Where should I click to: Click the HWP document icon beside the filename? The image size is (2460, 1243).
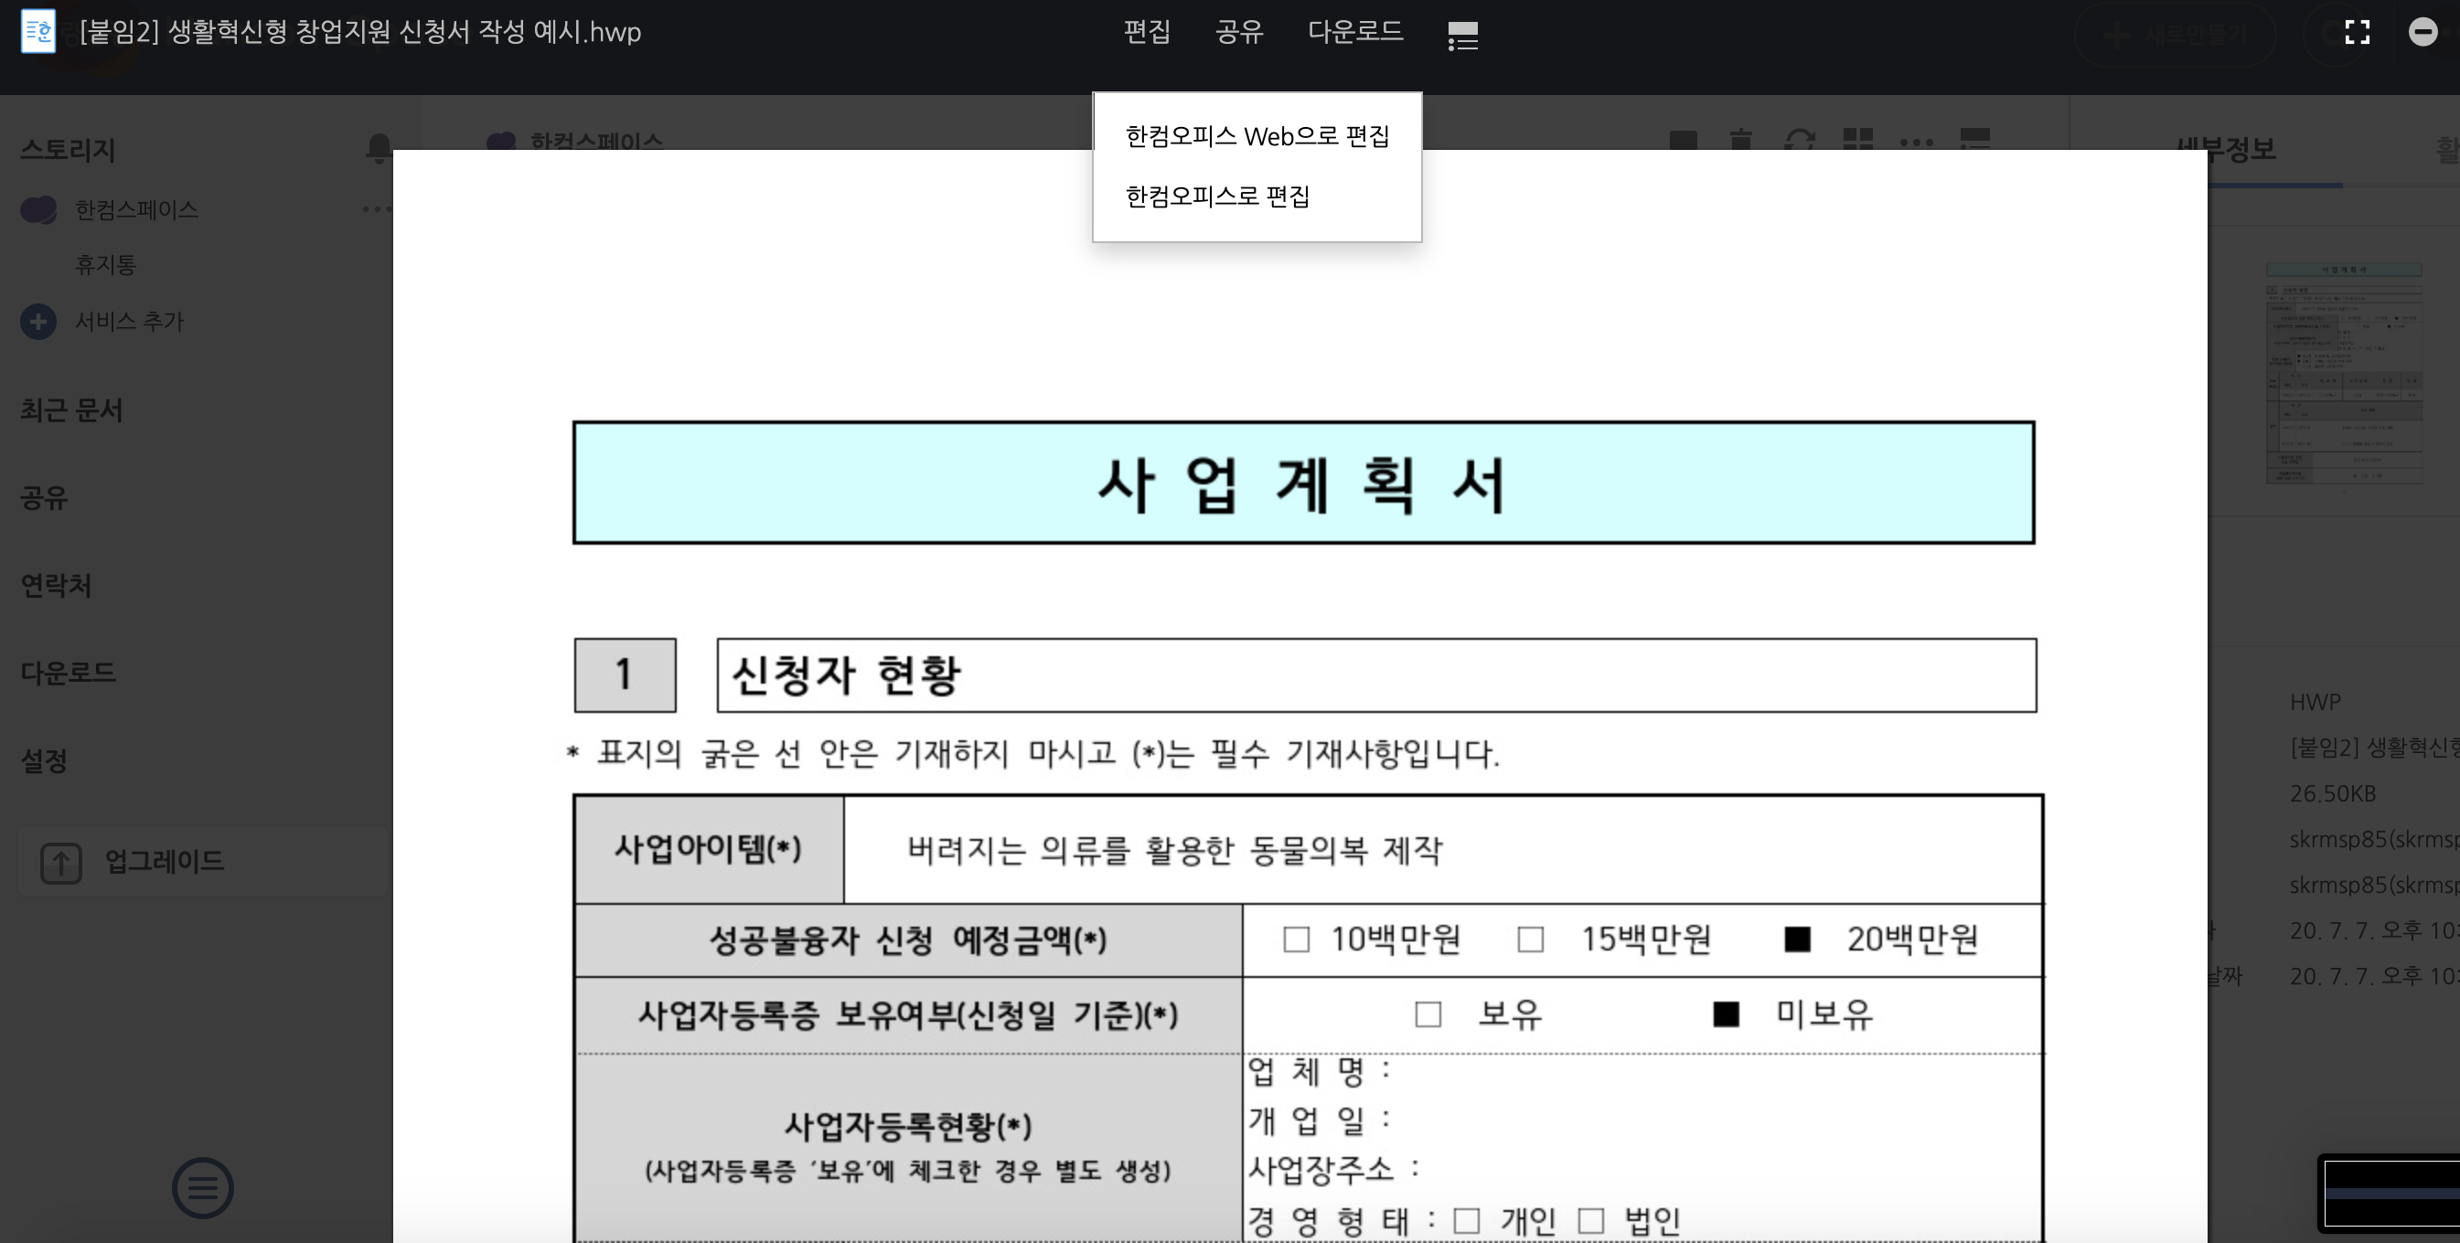[x=38, y=31]
